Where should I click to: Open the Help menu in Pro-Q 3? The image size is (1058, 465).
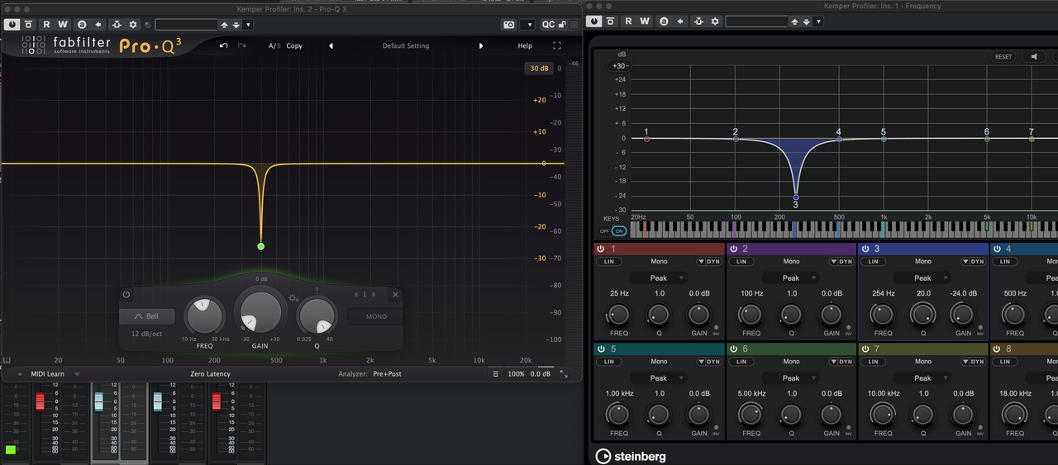pyautogui.click(x=525, y=45)
